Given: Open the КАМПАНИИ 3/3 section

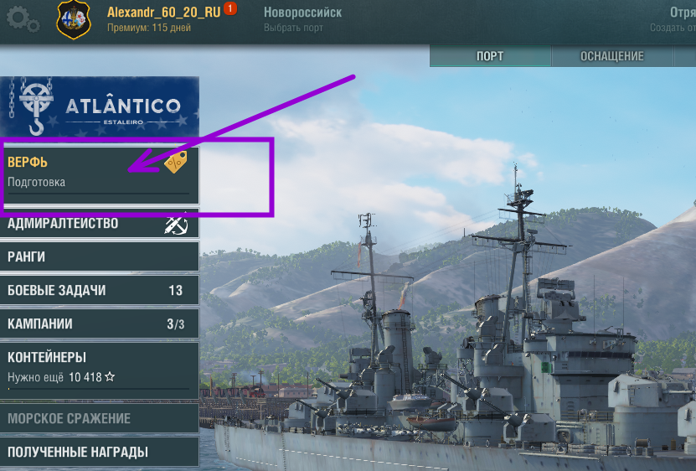Looking at the screenshot, I should [x=100, y=323].
